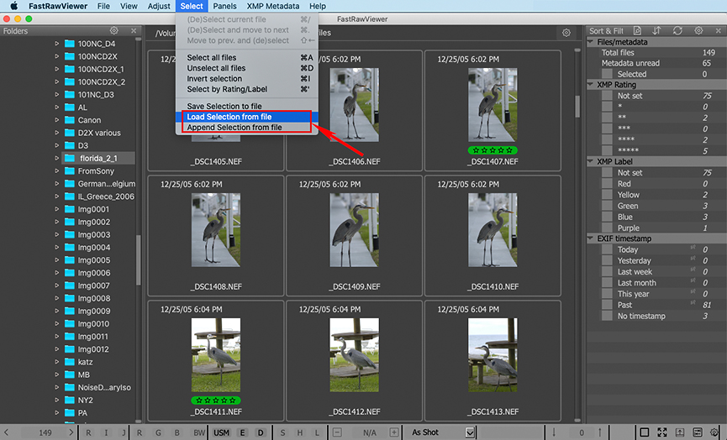Expand the florida_2_1 folder tree arrow
Image resolution: width=727 pixels, height=440 pixels.
(x=57, y=158)
